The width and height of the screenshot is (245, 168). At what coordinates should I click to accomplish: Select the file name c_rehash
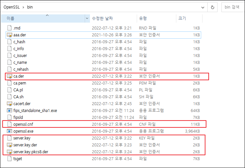(21, 69)
